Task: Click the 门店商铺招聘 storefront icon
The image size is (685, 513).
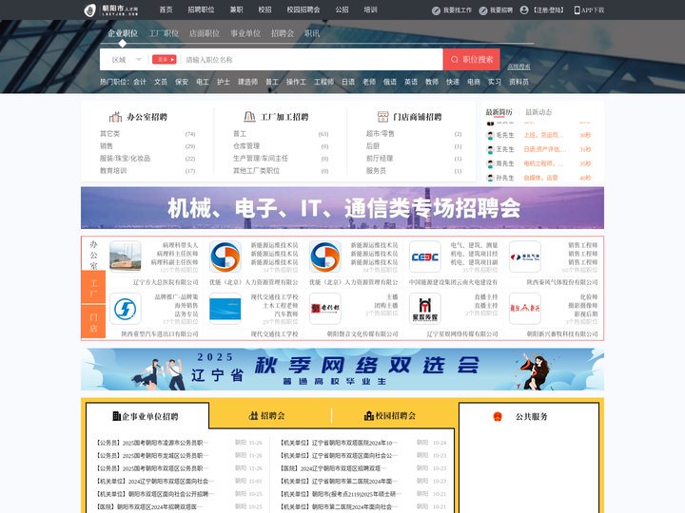Action: tap(382, 117)
